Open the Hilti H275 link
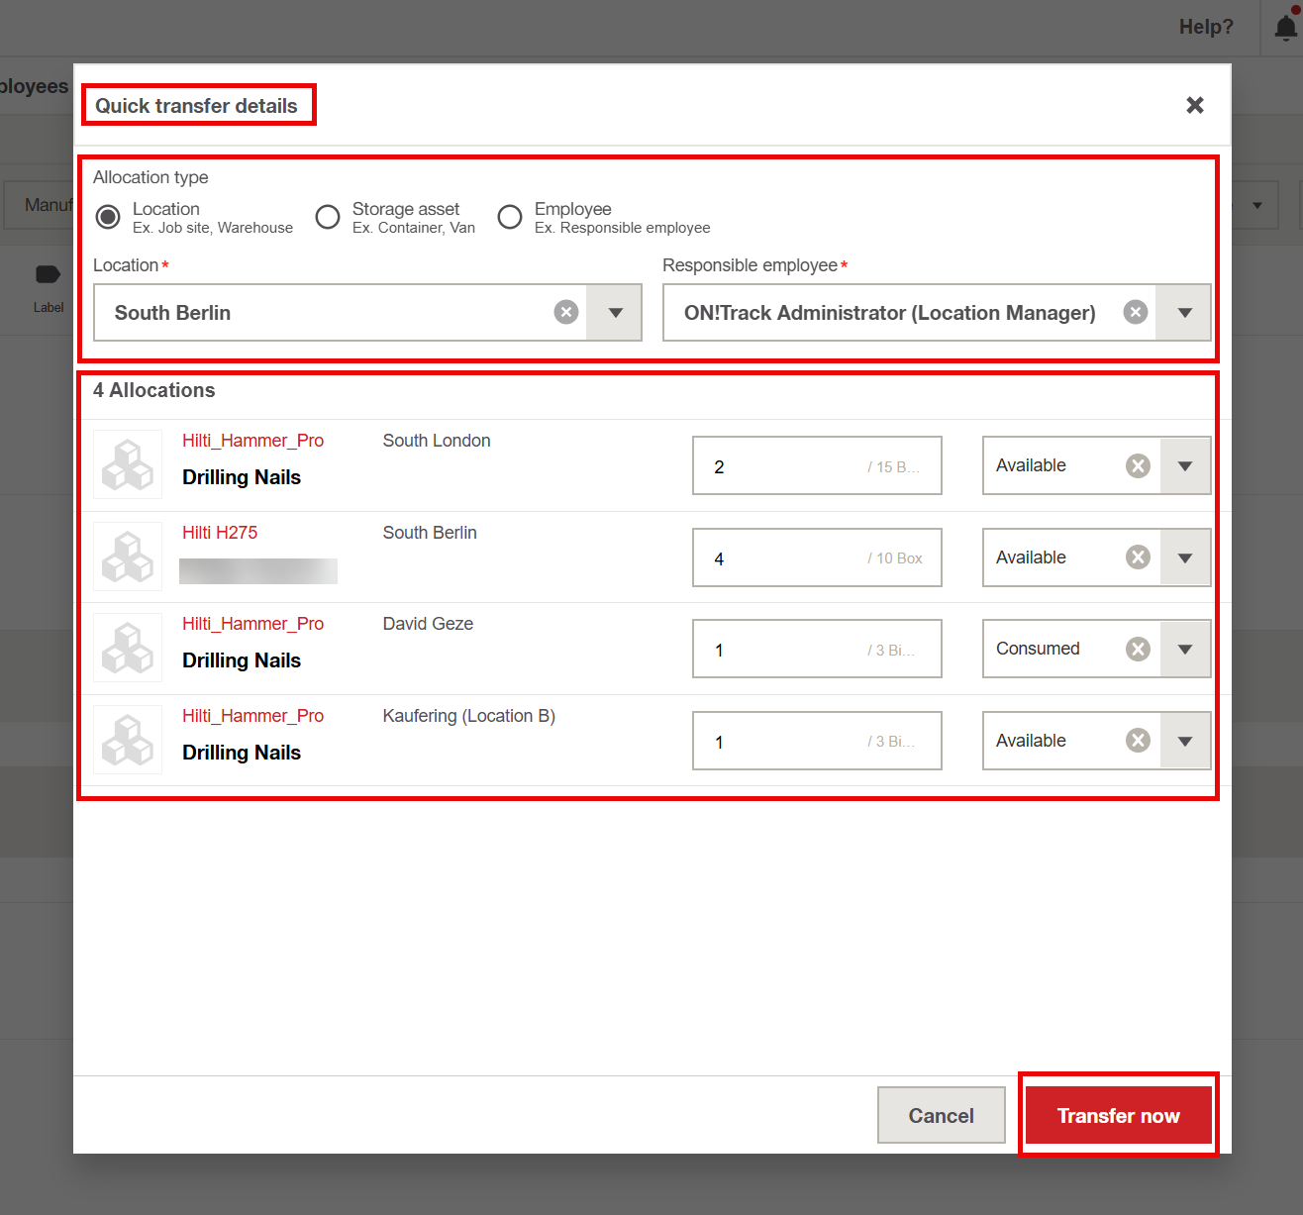 (x=220, y=533)
